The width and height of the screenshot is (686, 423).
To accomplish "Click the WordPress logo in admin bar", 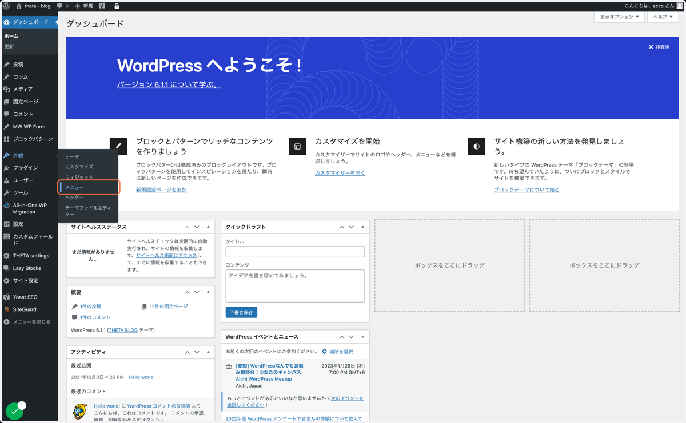I will pyautogui.click(x=6, y=6).
